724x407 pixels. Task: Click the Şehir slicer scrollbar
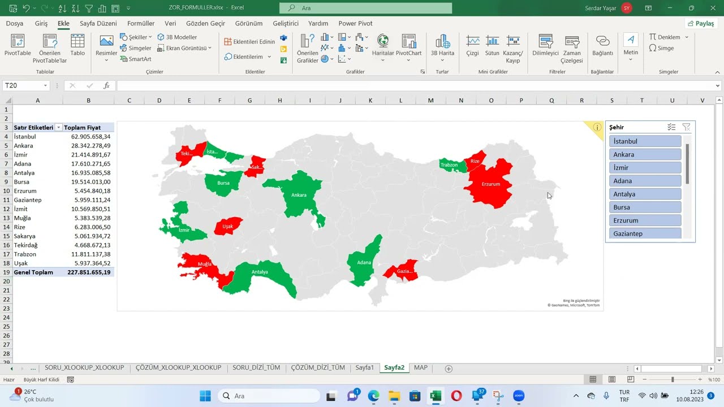coord(687,164)
